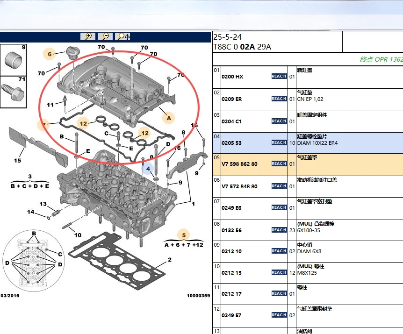Click callout A on the cylinder head cover
Viewport: 403px width, 334px height.
pos(169,118)
